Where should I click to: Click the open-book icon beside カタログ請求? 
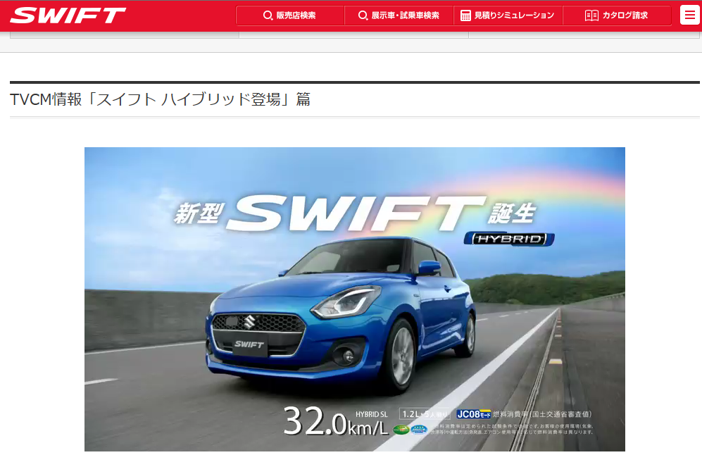tap(591, 15)
